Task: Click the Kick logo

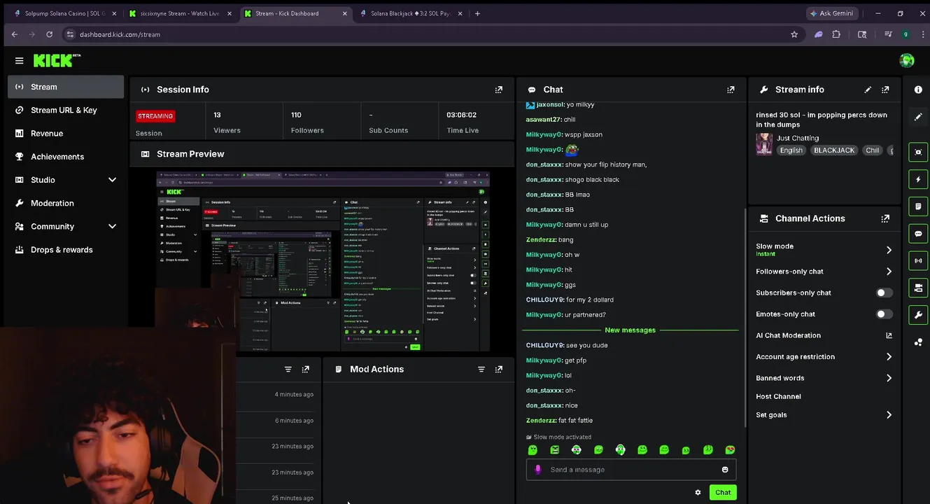Action: point(57,61)
